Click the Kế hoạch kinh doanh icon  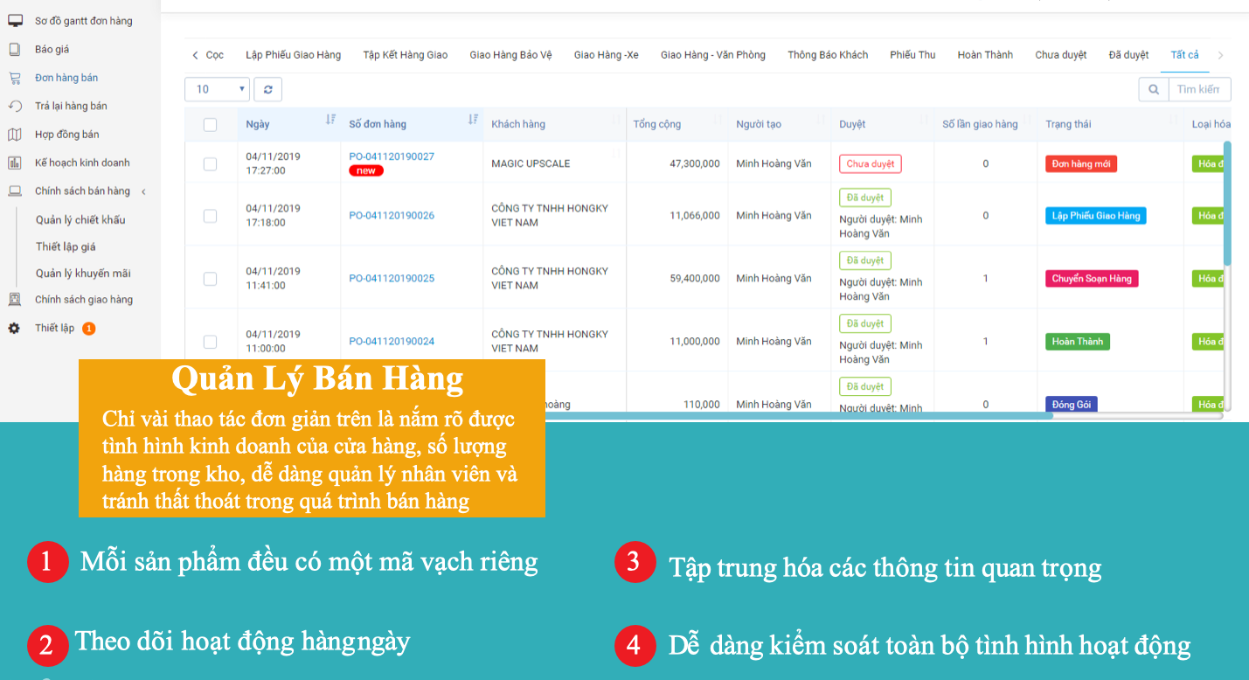click(x=14, y=163)
